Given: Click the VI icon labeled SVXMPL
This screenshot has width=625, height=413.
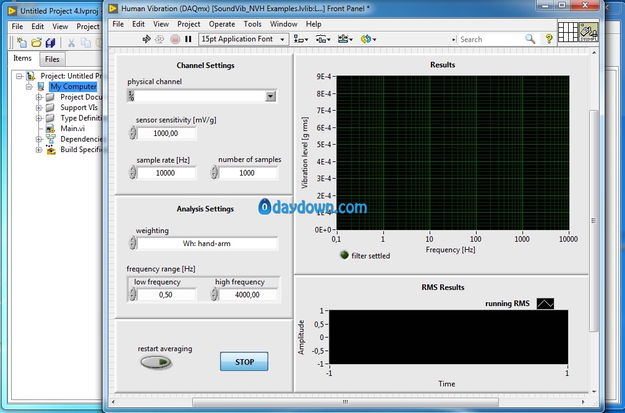Looking at the screenshot, I should pyautogui.click(x=589, y=32).
